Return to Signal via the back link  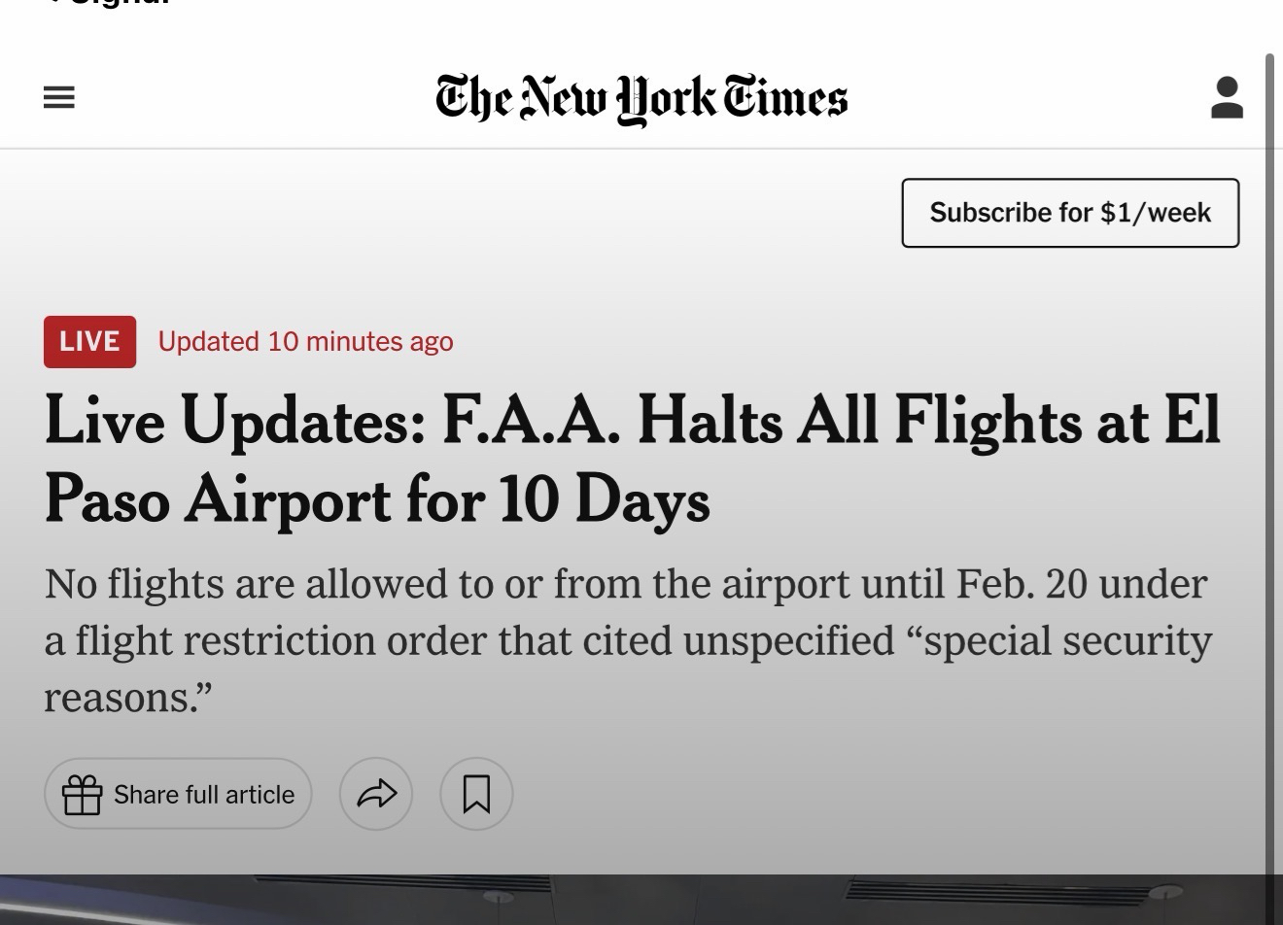pyautogui.click(x=107, y=4)
